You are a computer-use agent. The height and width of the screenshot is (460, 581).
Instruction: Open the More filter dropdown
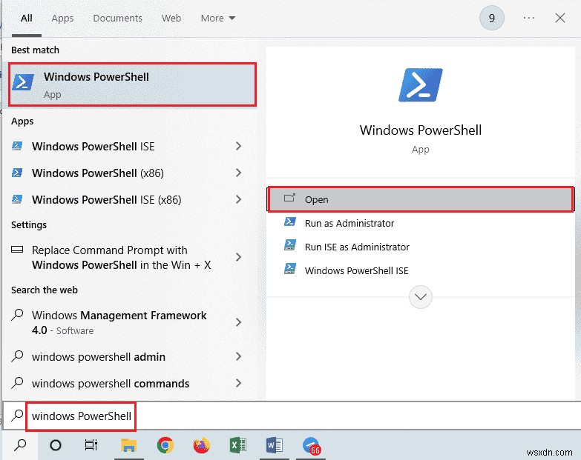(218, 18)
